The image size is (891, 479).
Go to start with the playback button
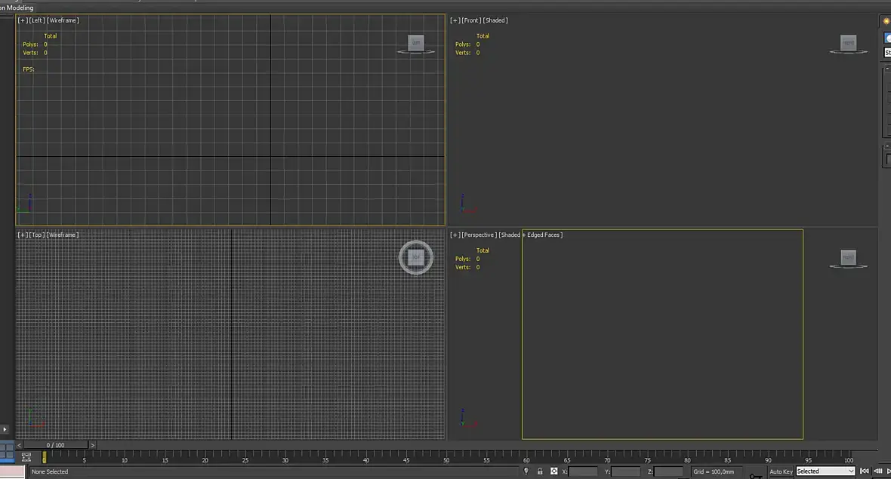click(865, 471)
